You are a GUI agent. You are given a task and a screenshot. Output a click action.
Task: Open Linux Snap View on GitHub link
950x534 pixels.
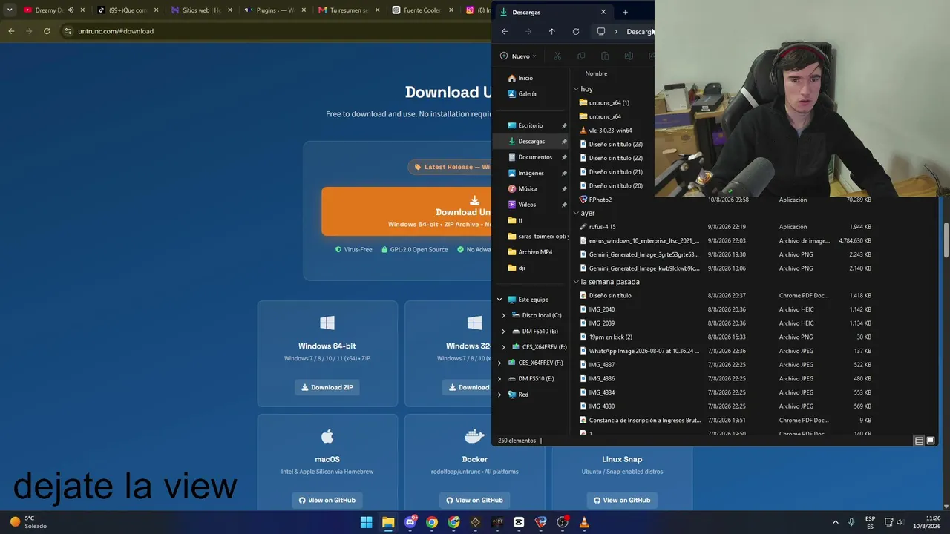622,500
